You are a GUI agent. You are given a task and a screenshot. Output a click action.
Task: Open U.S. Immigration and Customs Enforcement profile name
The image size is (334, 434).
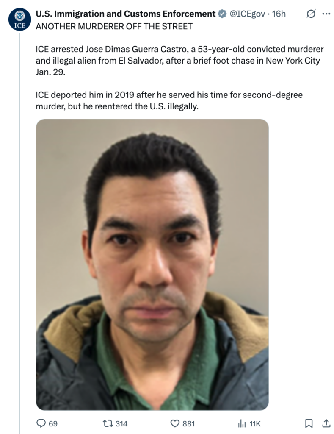point(126,14)
